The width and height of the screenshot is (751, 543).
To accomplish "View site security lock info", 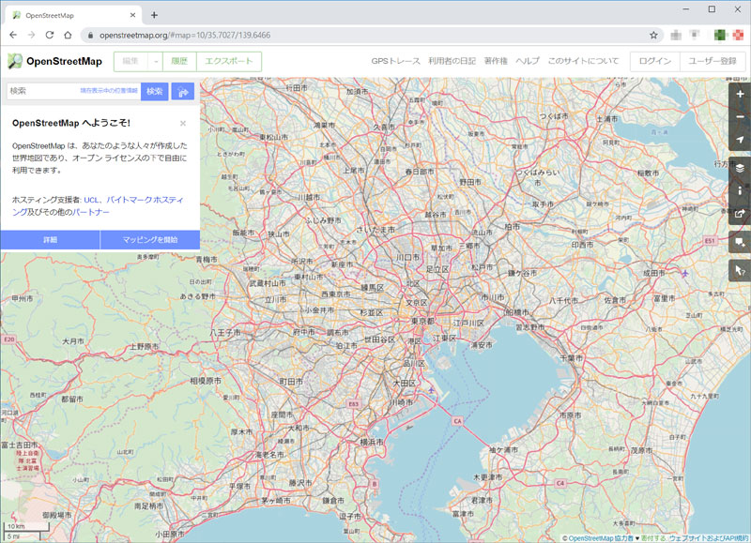I will (90, 35).
